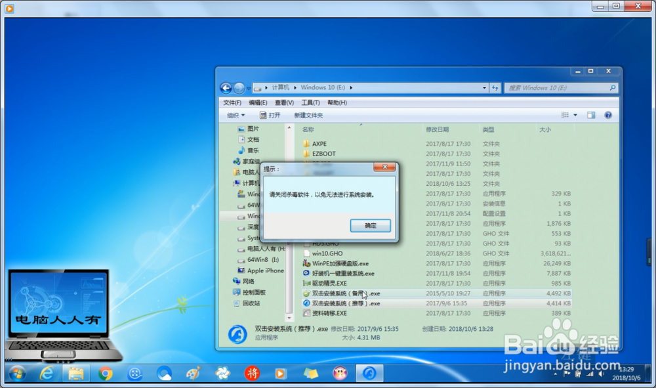656x388 pixels.
Task: Click the red 将 chess taskbar icon
Action: point(252,374)
